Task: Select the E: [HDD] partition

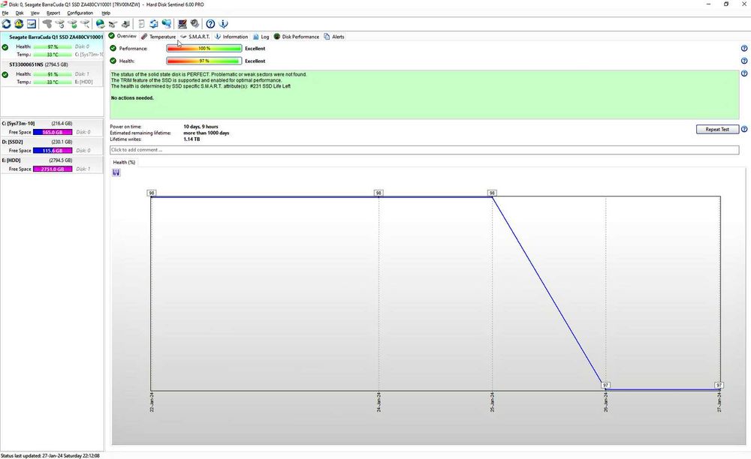Action: (x=52, y=164)
